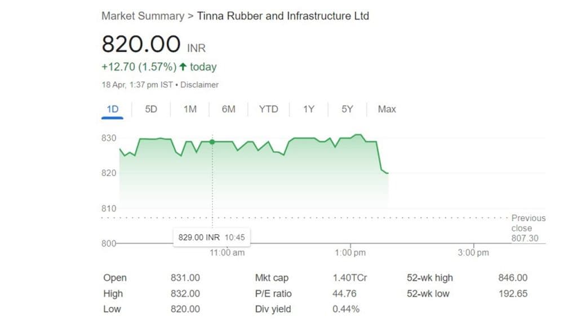This screenshot has height=325, width=577.
Task: Select the 1Y time range
Action: (x=308, y=109)
